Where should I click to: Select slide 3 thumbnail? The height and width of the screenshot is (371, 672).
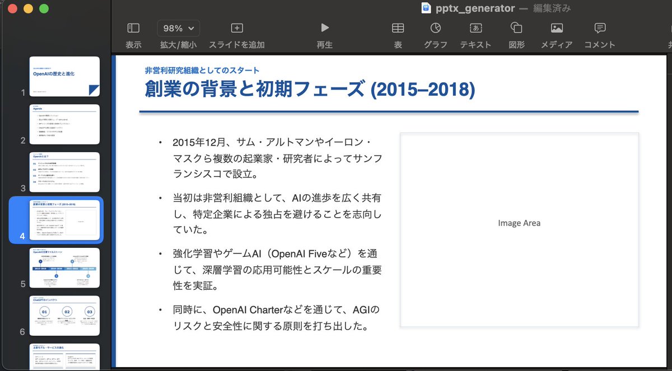[x=65, y=172]
